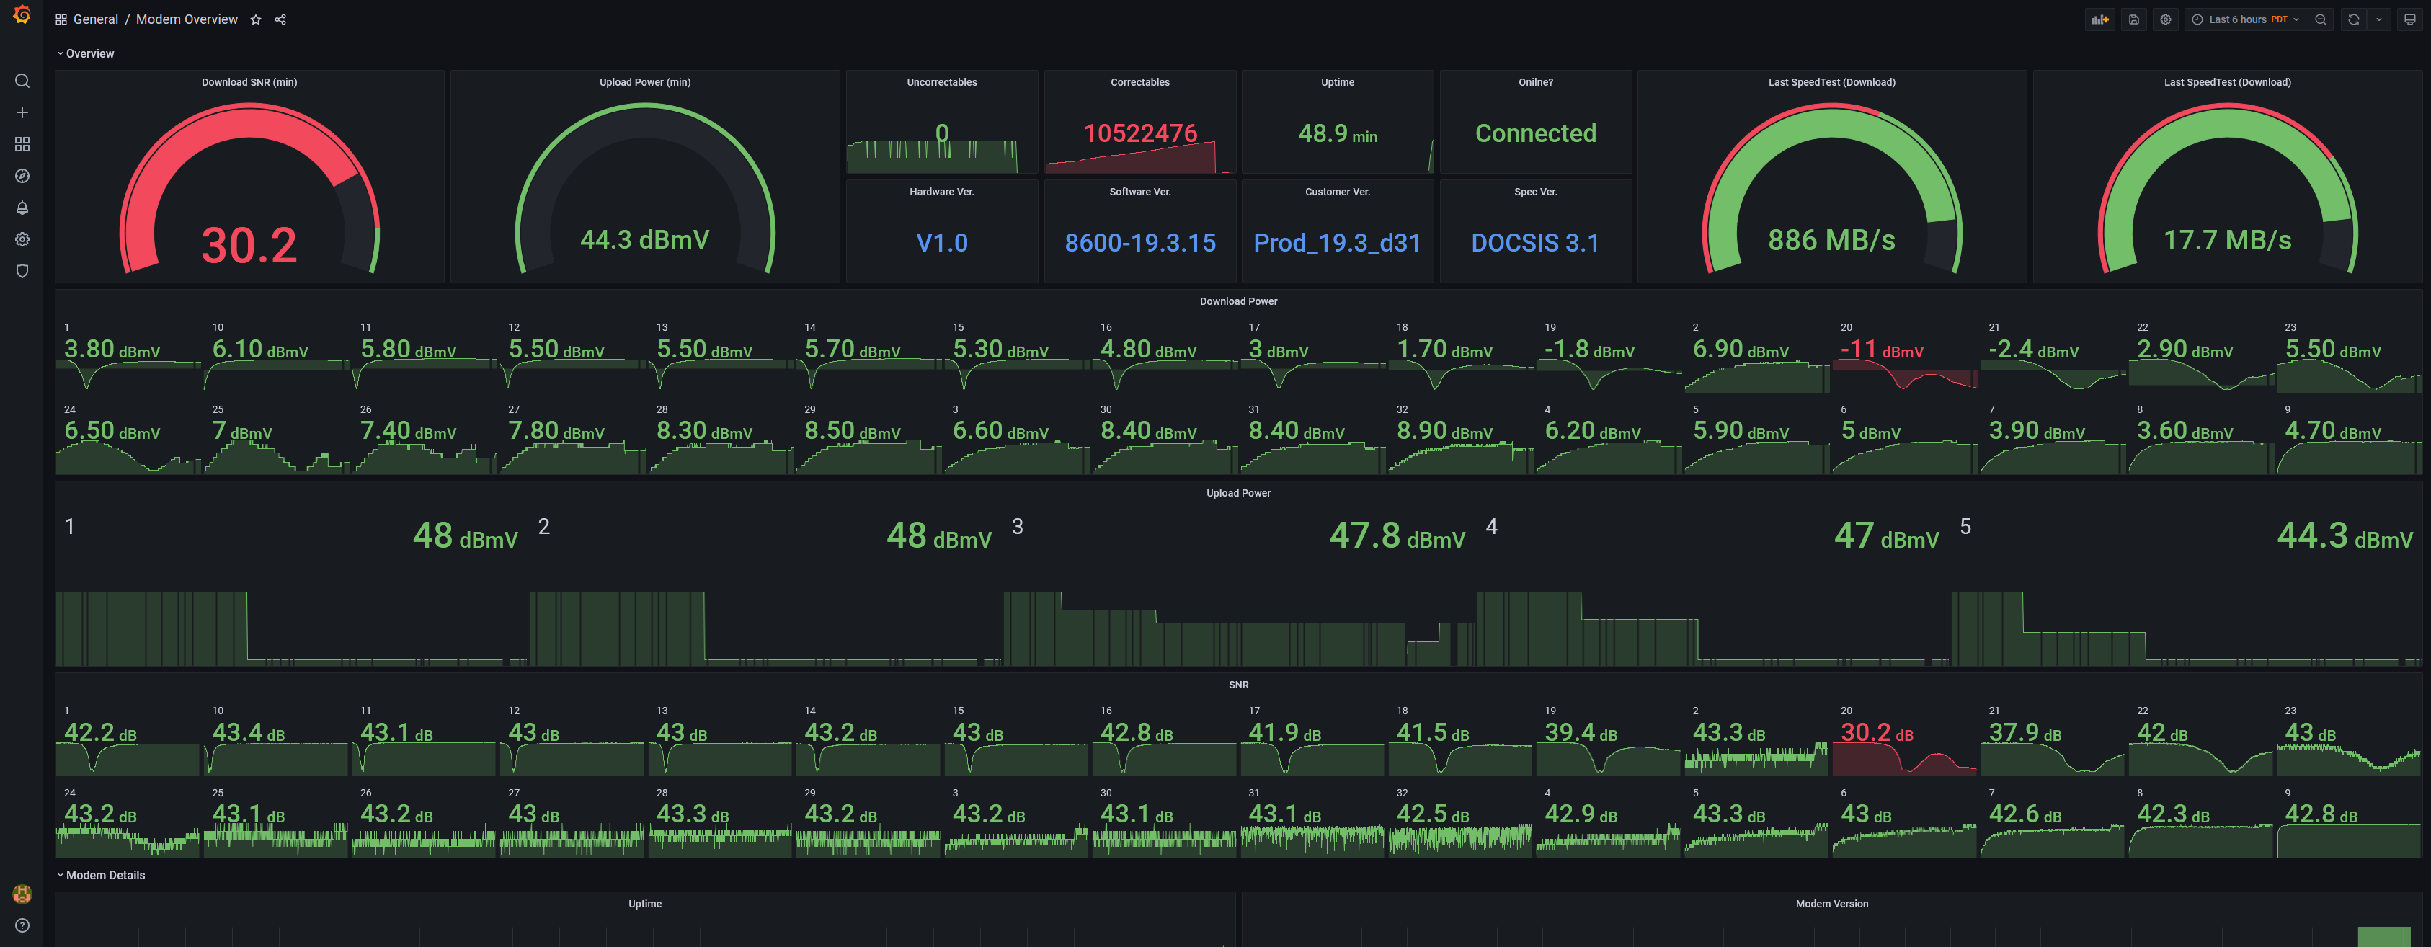This screenshot has height=947, width=2431.
Task: Open the Explore compass icon
Action: [x=22, y=177]
